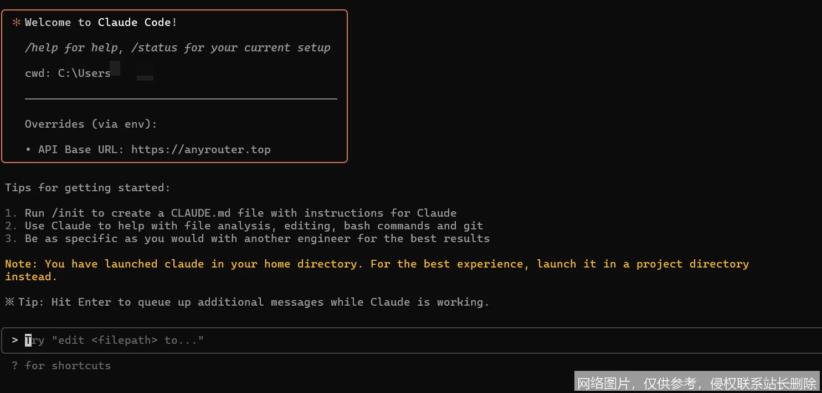The image size is (822, 393).
Task: Open the https://anyrouter.top URL
Action: click(201, 150)
